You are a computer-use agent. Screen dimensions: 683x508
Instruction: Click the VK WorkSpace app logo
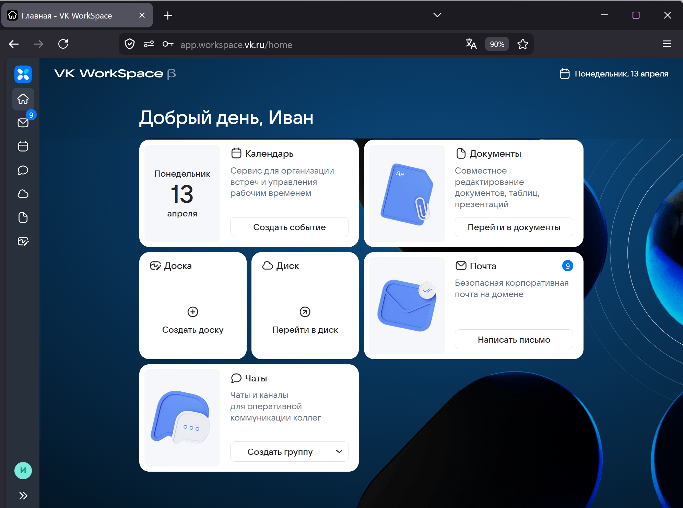tap(23, 74)
